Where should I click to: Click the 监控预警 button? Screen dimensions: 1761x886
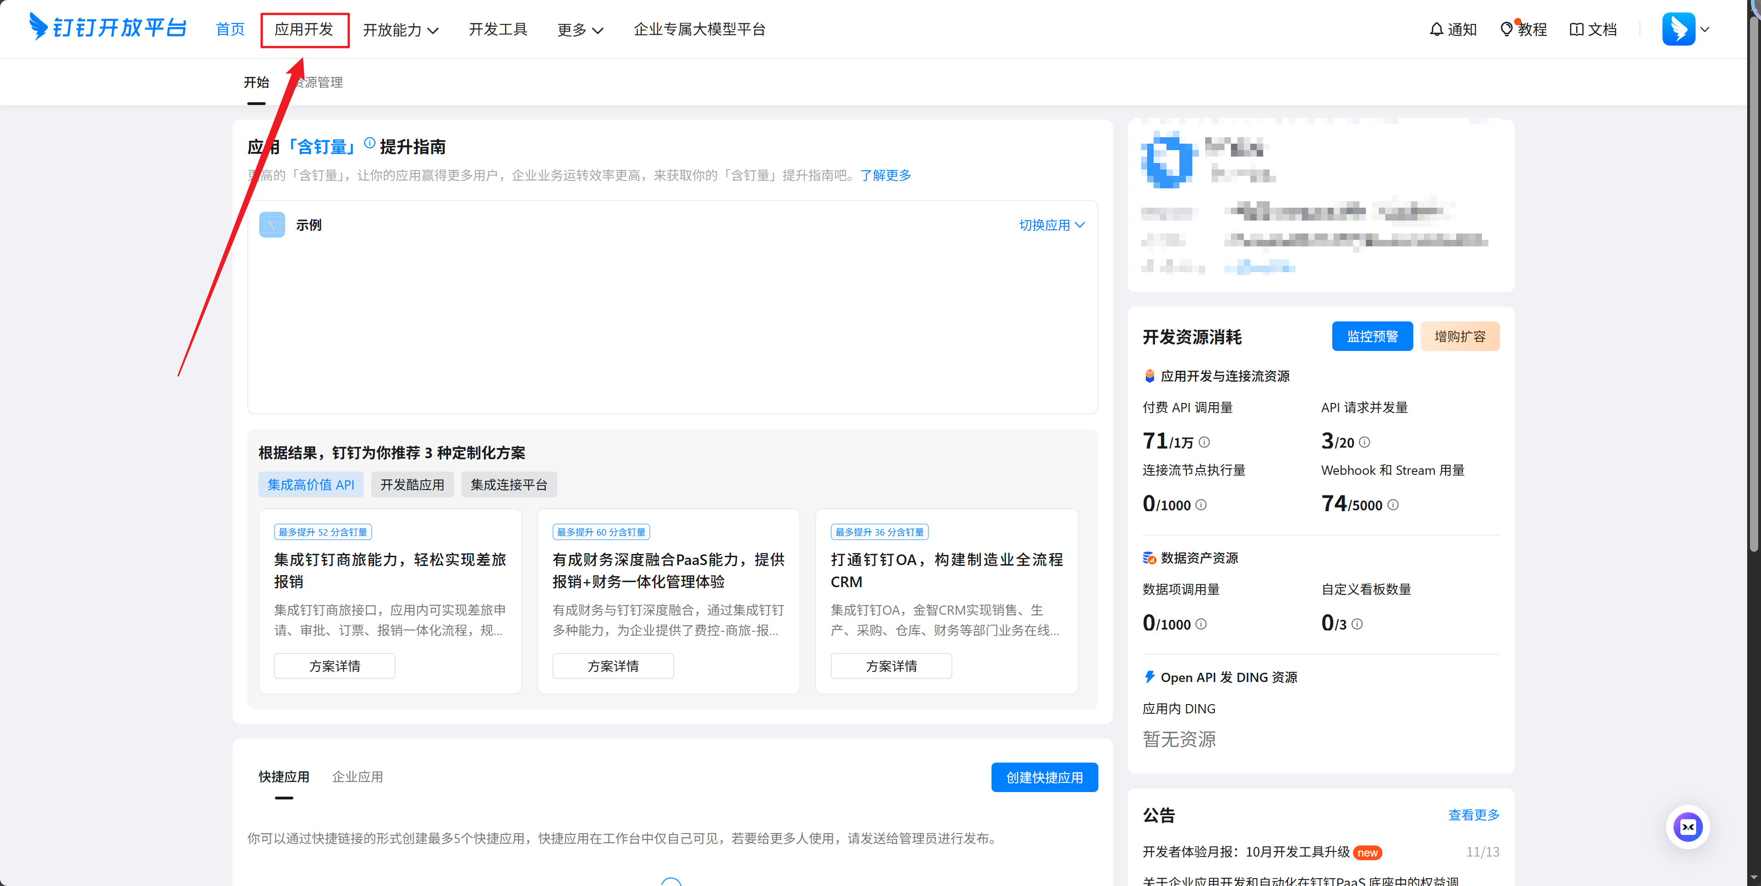(1371, 336)
